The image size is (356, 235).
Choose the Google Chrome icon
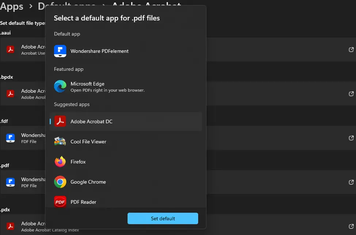point(60,182)
